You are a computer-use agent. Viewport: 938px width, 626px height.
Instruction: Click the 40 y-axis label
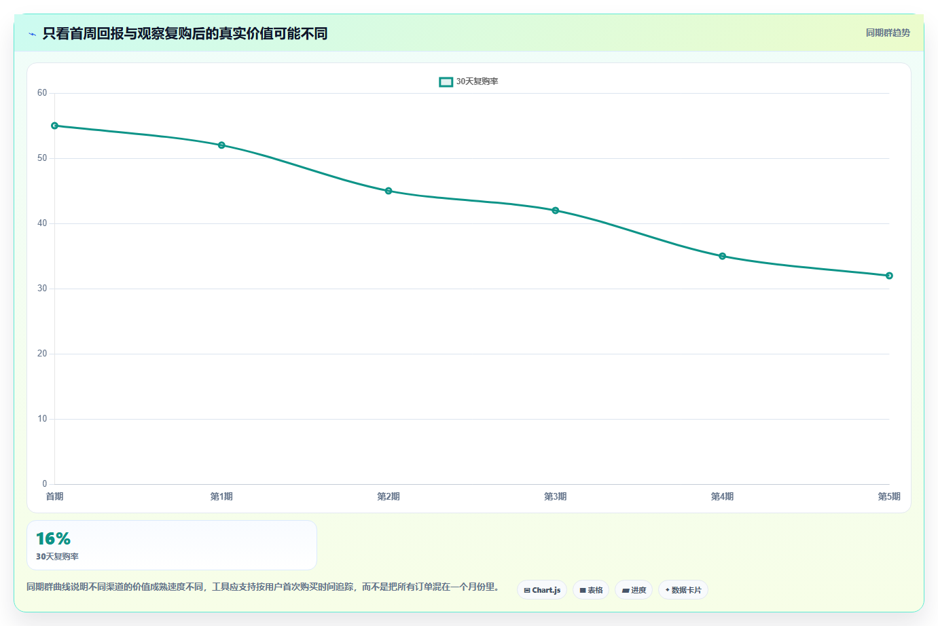(x=42, y=223)
